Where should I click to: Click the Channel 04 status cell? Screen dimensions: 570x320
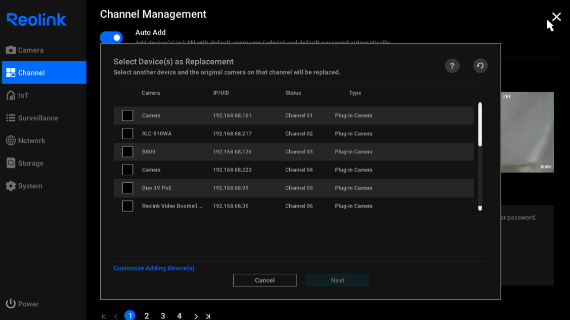[299, 170]
